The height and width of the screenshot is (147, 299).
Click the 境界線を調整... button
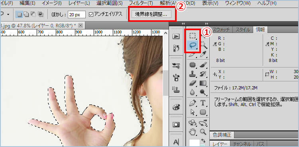(x=151, y=14)
